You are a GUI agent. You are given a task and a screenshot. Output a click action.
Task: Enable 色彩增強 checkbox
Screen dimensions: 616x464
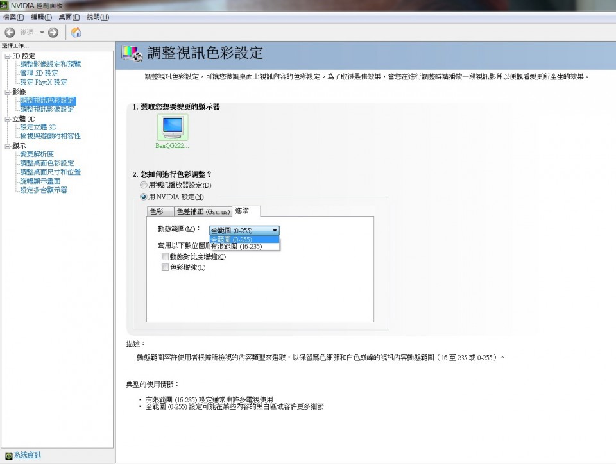(166, 267)
